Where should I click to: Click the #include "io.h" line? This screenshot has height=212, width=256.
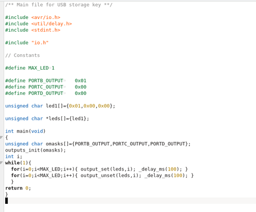27,43
